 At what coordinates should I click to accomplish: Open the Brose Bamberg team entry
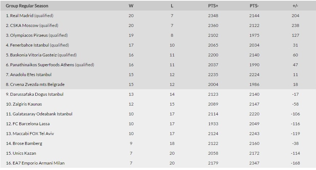click(x=24, y=143)
